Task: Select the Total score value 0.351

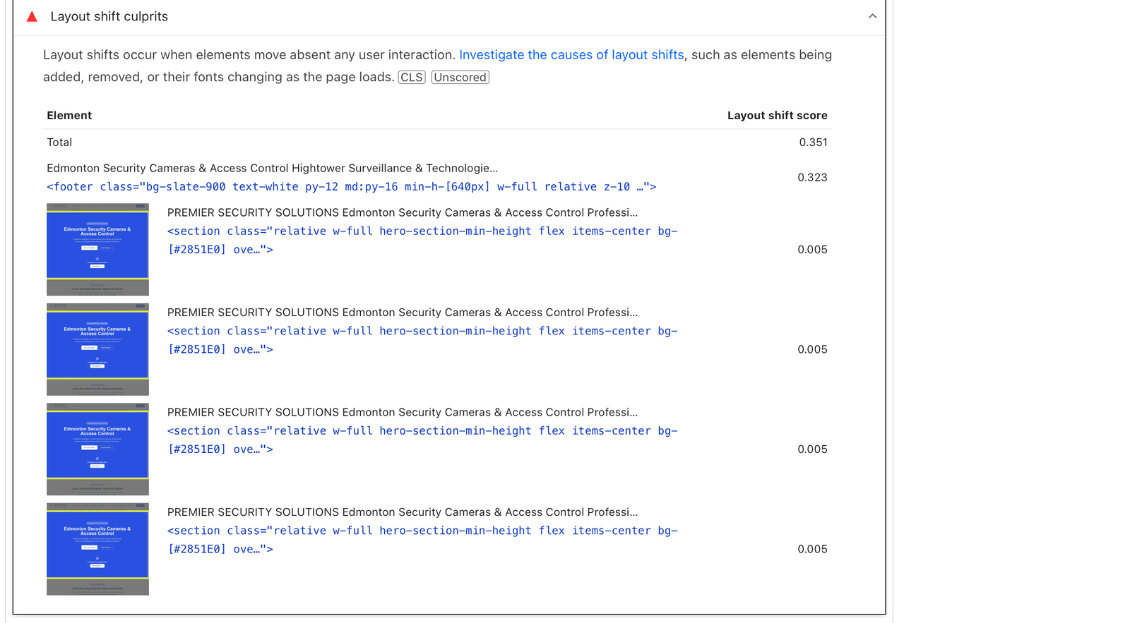Action: (x=813, y=143)
